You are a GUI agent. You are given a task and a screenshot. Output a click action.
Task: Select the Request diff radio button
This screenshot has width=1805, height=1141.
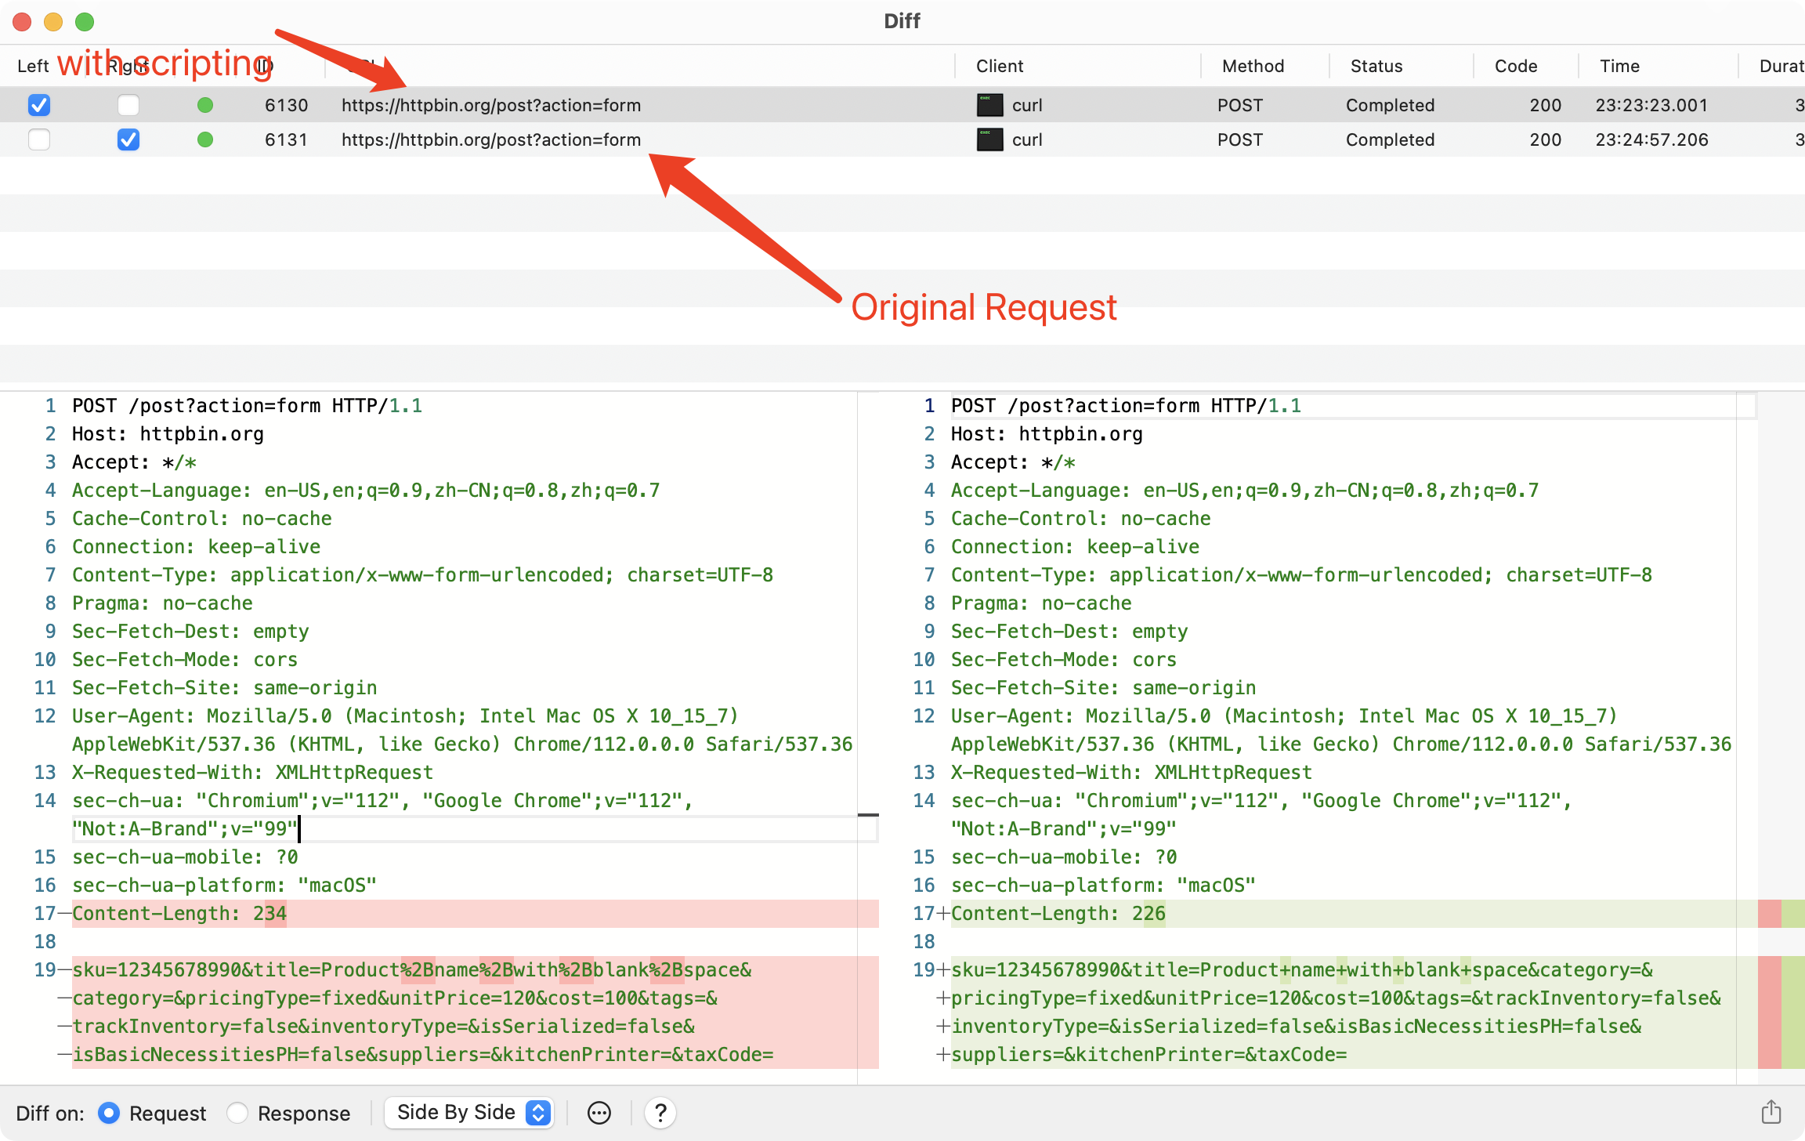pyautogui.click(x=109, y=1112)
